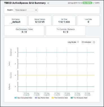Click the Server Version 6.1.0 V5 card

click(40, 21)
